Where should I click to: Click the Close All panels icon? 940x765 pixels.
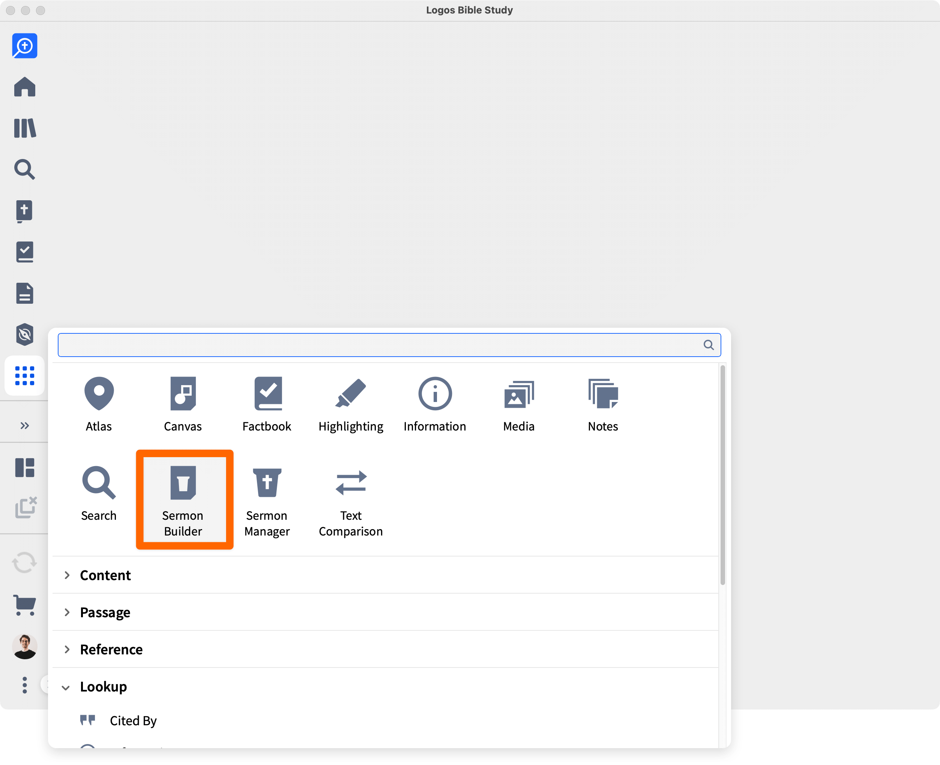(x=26, y=507)
